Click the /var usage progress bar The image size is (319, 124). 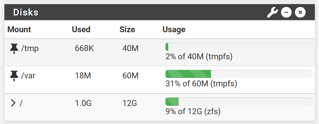(x=239, y=74)
